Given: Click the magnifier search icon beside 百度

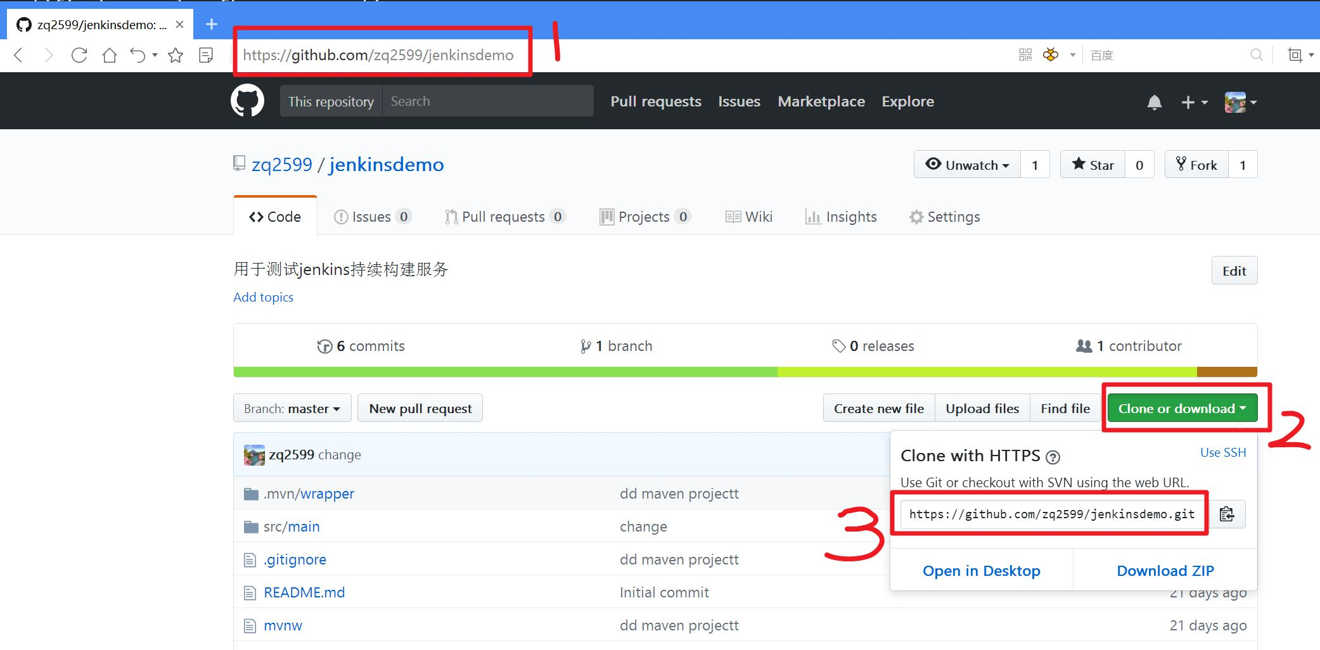Looking at the screenshot, I should click(x=1256, y=55).
